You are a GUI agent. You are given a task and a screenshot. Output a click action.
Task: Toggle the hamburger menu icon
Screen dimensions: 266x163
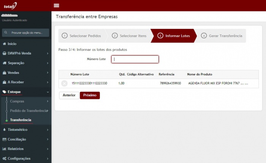tap(56, 6)
